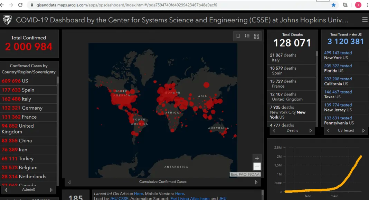
Task: Zoom out on the map
Action: pos(257,166)
